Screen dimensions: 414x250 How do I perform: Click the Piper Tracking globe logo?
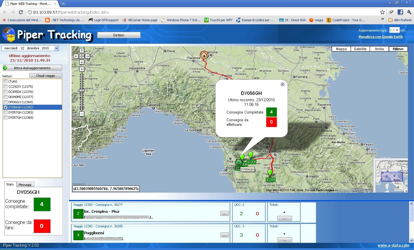pyautogui.click(x=9, y=35)
